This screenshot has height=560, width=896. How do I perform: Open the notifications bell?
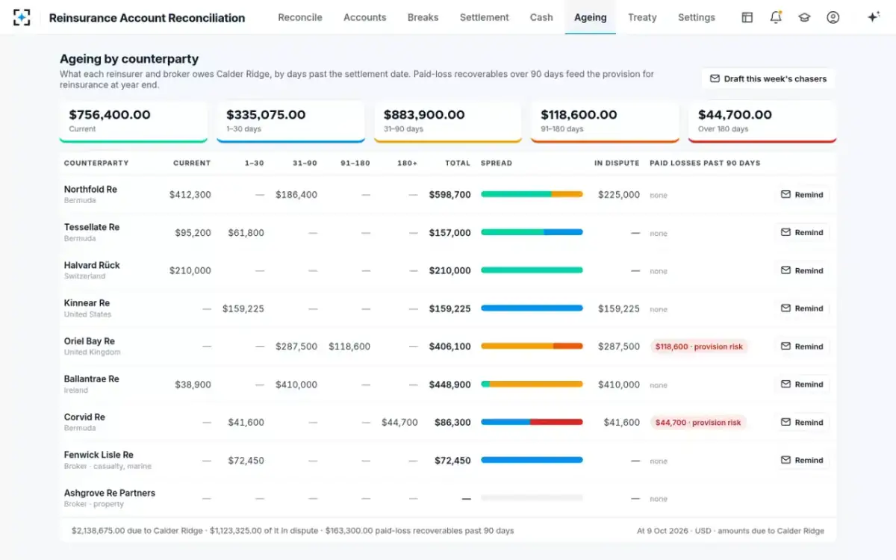(x=776, y=17)
